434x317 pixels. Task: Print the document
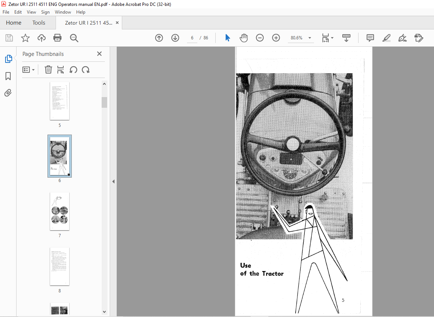[x=57, y=38]
